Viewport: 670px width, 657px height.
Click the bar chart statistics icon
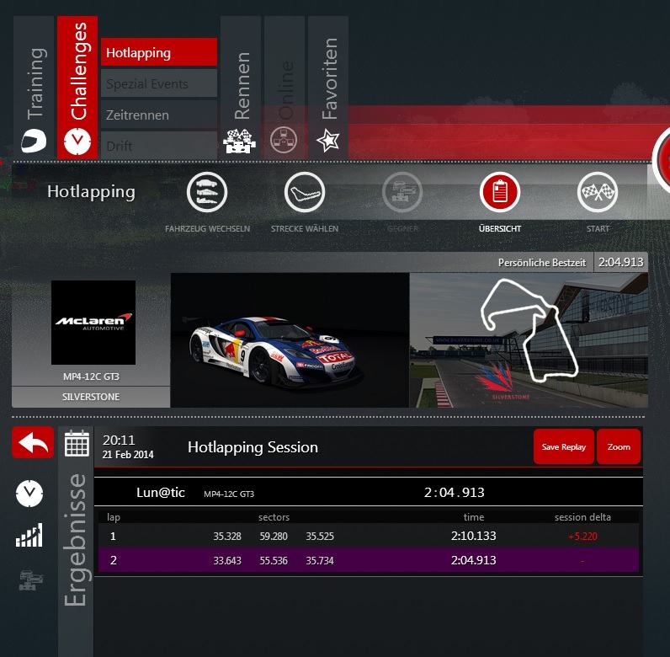pos(29,535)
